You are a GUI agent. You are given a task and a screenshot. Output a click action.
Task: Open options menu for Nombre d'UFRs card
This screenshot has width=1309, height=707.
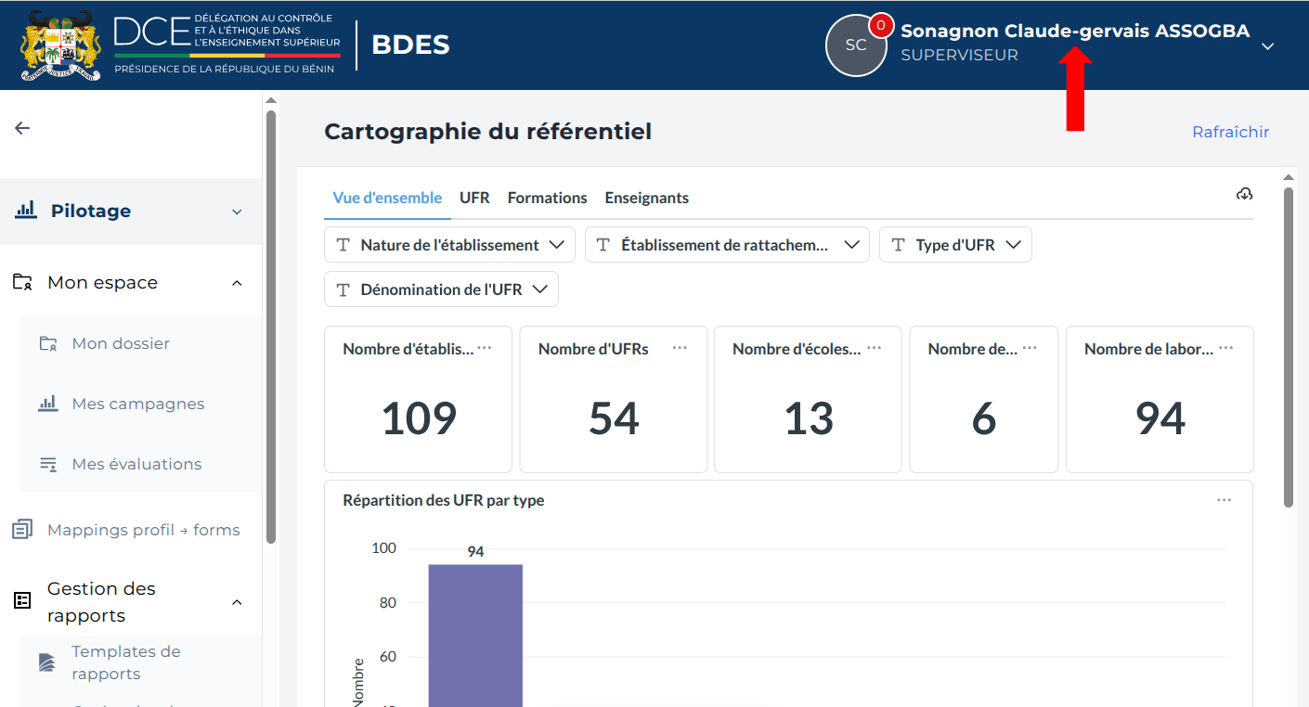pyautogui.click(x=680, y=348)
